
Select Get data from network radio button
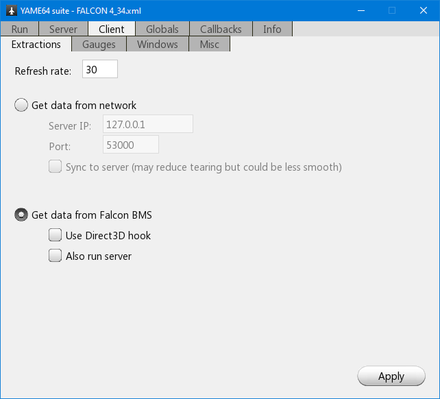[21, 105]
